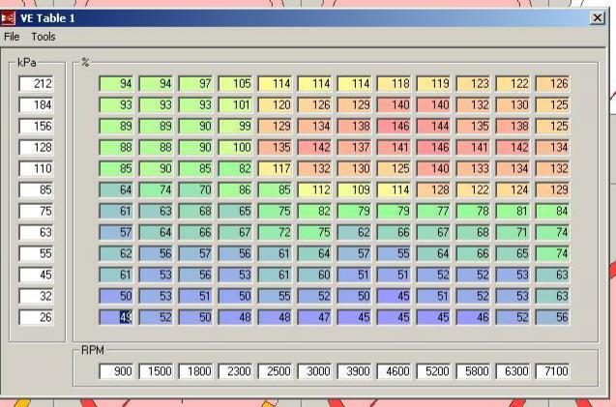Select VE cell 48 at 26 kPa, 2300 RPM
Viewport: 616px width, 407px height.
(x=235, y=317)
